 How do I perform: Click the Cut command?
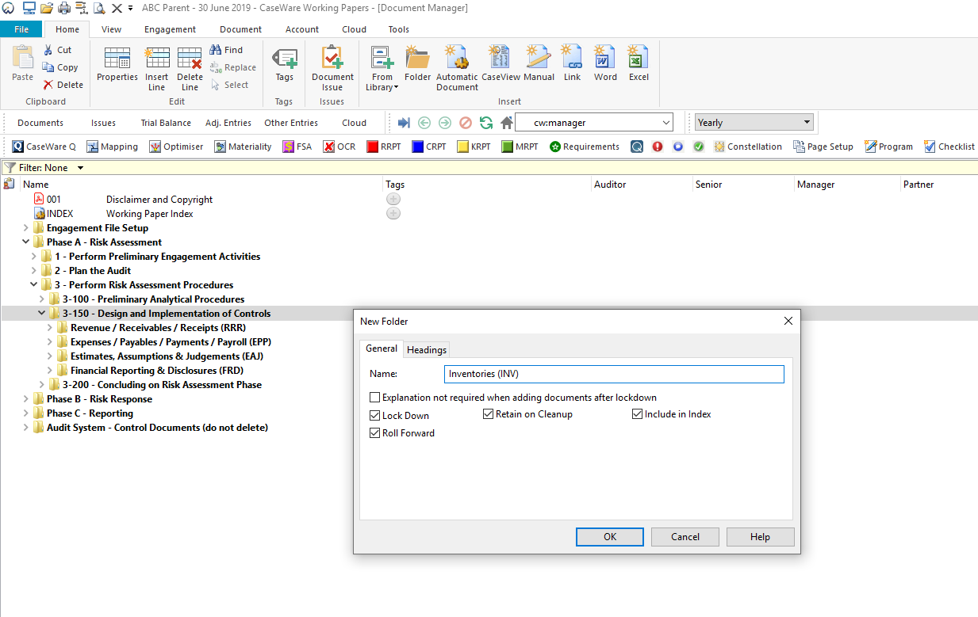pyautogui.click(x=56, y=50)
